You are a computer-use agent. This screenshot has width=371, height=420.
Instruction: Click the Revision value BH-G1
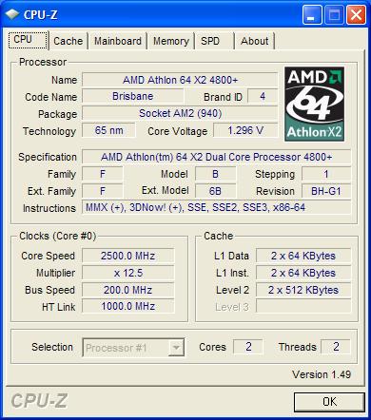326,191
